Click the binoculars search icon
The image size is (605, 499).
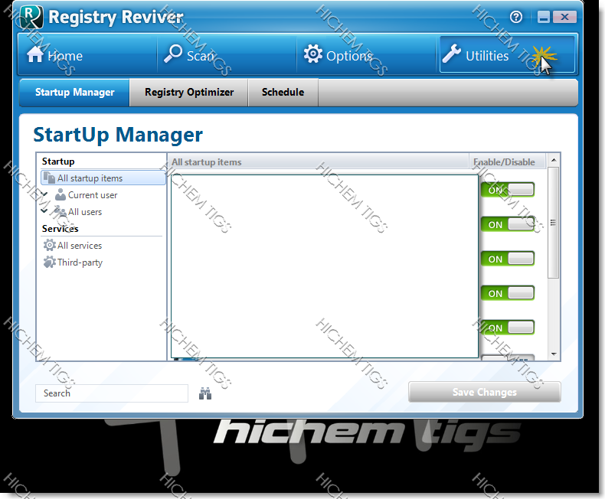tap(205, 393)
